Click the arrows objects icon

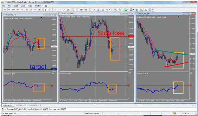pyautogui.click(x=107, y=10)
